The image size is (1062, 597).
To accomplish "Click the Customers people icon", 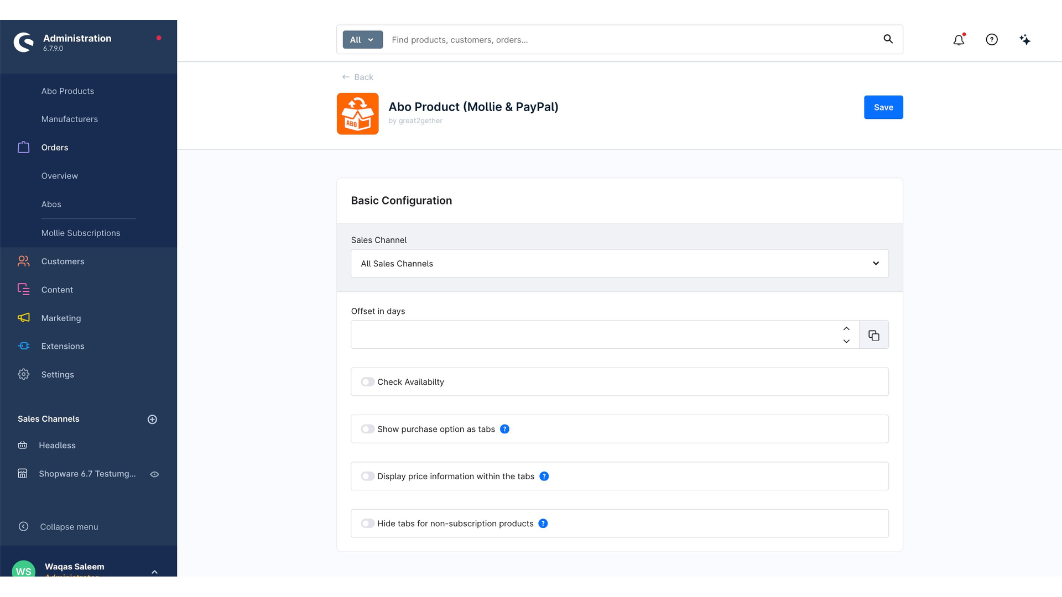I will [23, 261].
